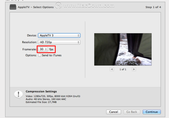Open the Resolution dropdown showing HD 720p
Image resolution: width=169 pixels, height=118 pixels.
point(59,42)
